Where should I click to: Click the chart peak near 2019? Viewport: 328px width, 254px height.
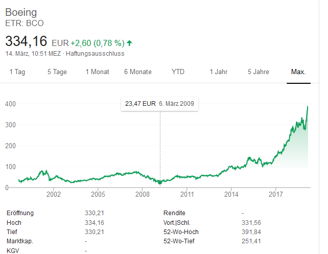308,107
